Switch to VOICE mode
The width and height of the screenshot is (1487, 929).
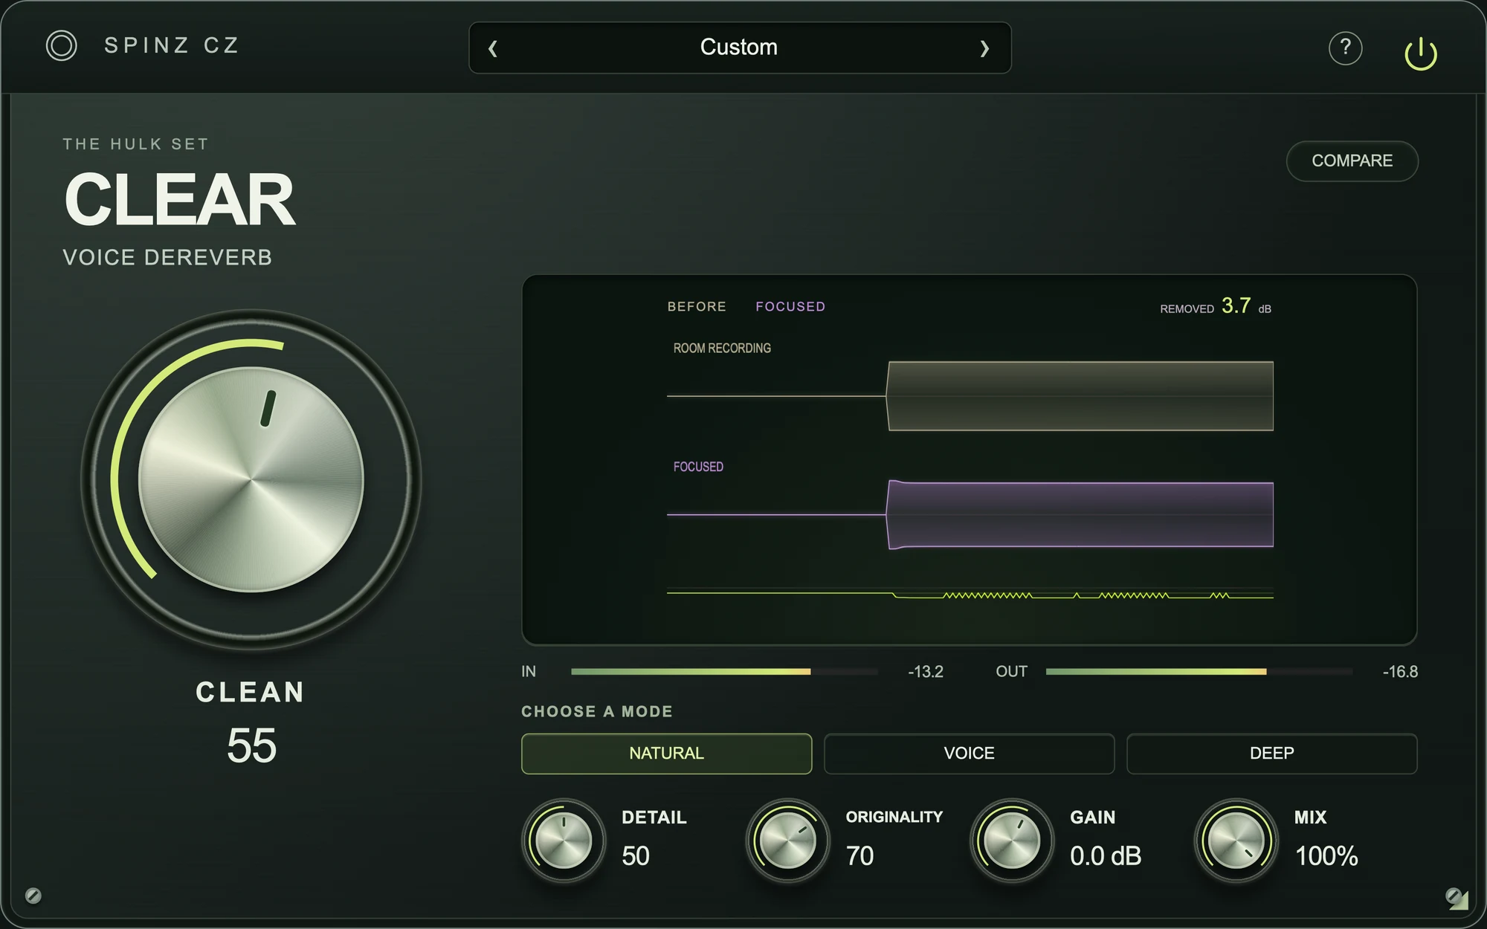(x=969, y=754)
